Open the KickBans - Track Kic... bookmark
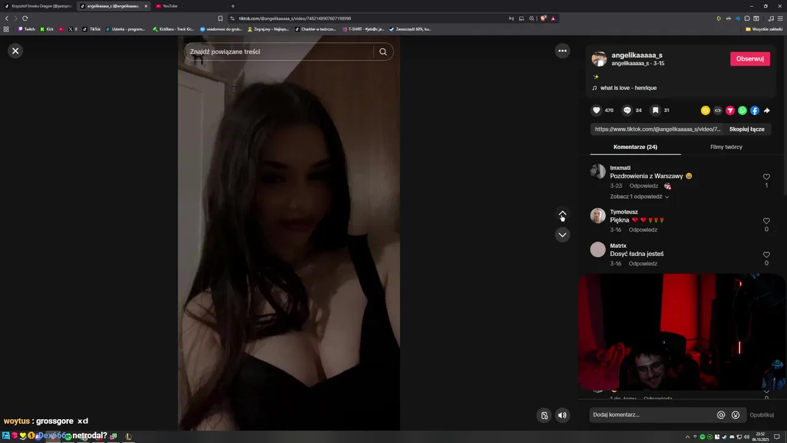The width and height of the screenshot is (787, 443). pos(173,29)
